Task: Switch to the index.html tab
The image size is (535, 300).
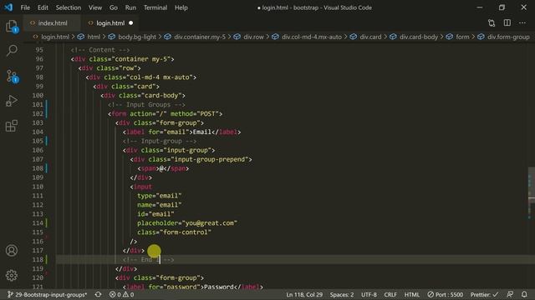Action: 52,23
